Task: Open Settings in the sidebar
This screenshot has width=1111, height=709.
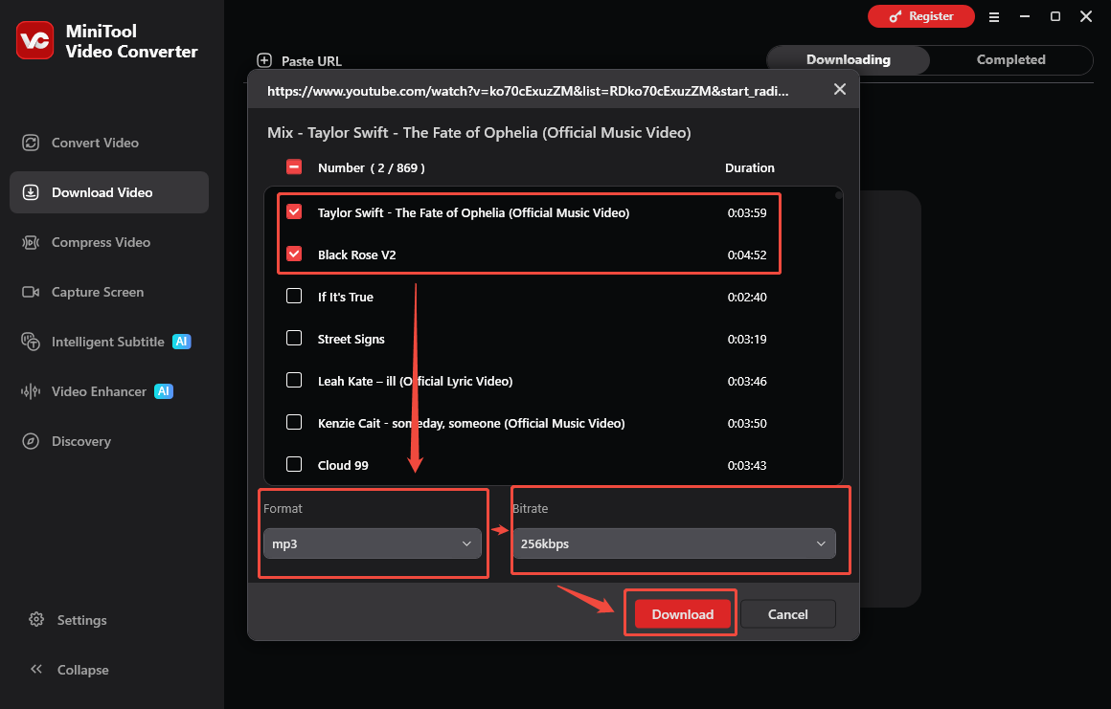Action: click(x=81, y=620)
